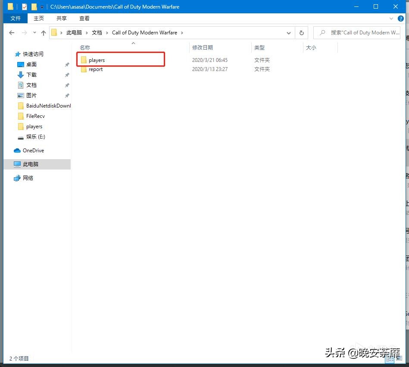The height and width of the screenshot is (367, 409).
Task: Click the Properties icon in title bar
Action: click(24, 7)
